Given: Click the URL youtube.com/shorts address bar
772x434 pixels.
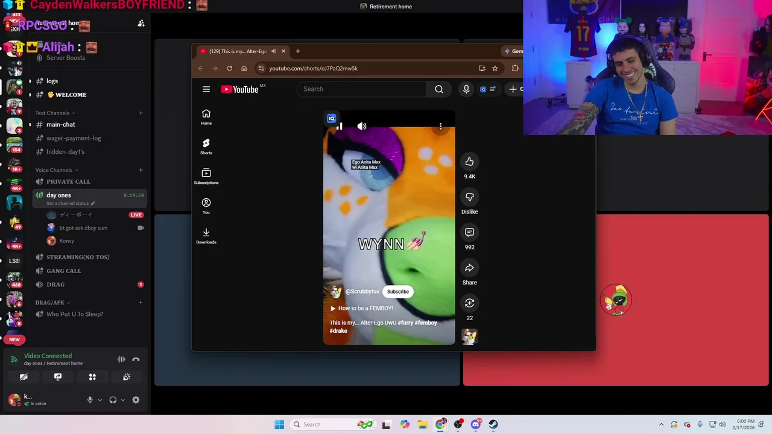Looking at the screenshot, I should click(313, 68).
